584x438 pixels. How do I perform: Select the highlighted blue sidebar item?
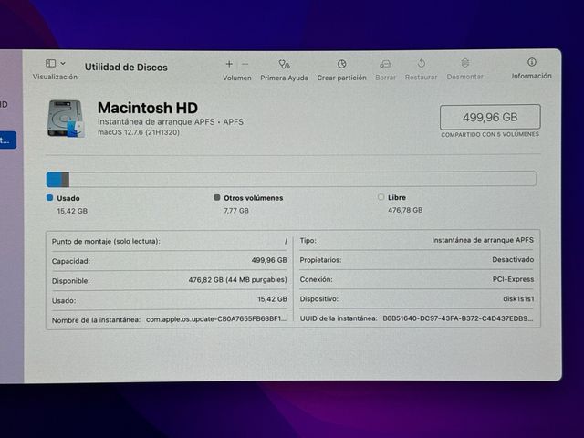8,140
